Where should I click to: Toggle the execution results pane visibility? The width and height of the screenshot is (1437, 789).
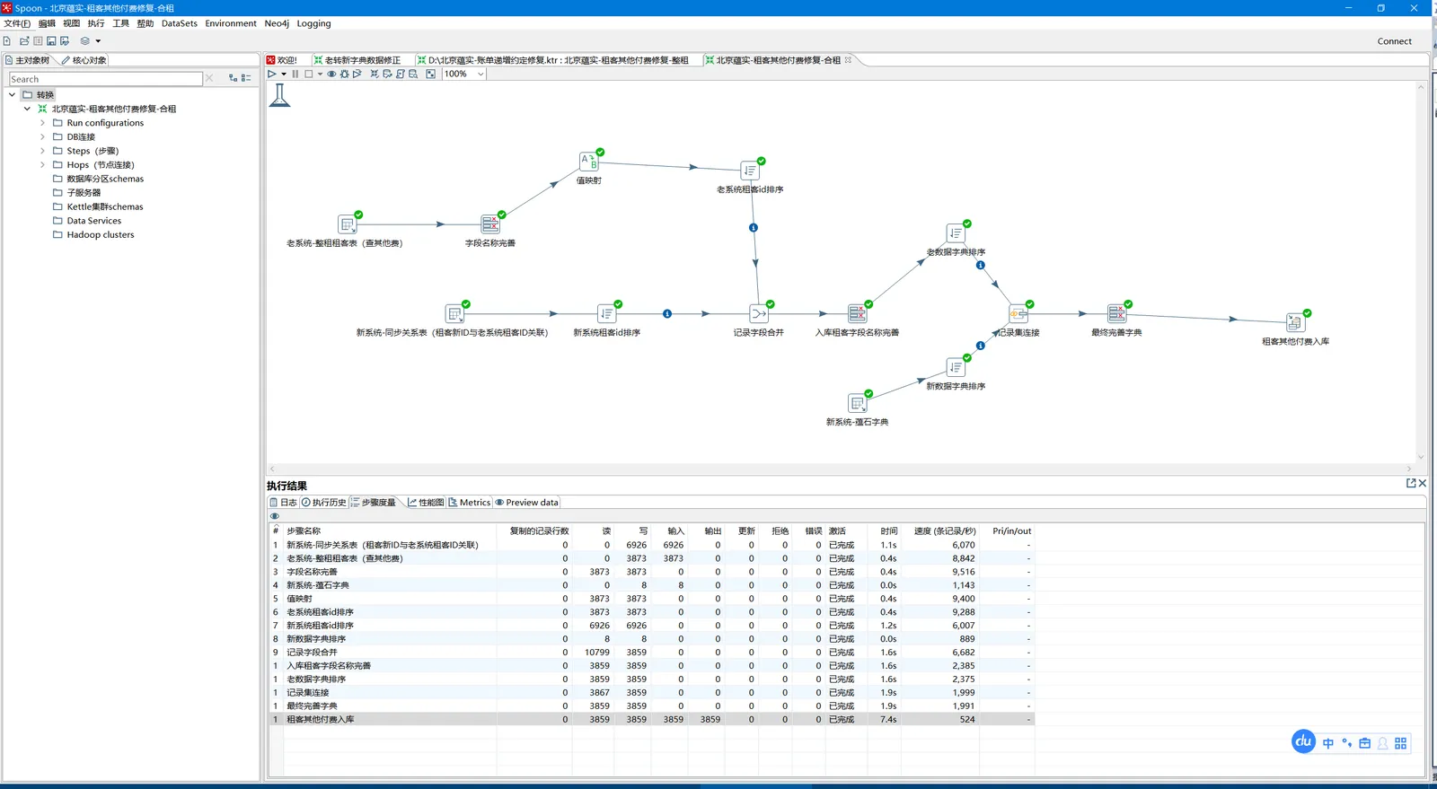(x=430, y=74)
